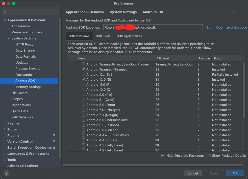Collapse the Appearance & Behavior section
The width and height of the screenshot is (248, 179).
pos(5,20)
